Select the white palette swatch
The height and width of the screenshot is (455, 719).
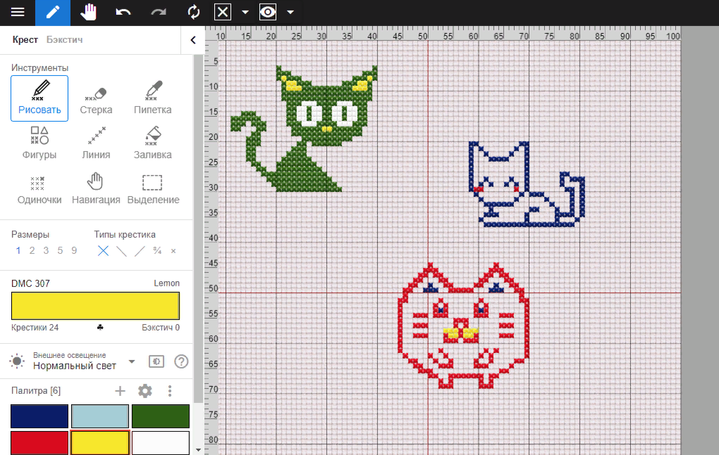tap(161, 442)
